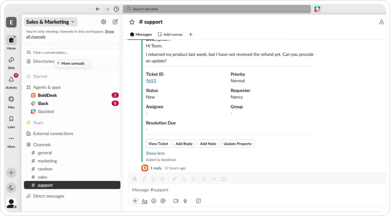Image resolution: width=390 pixels, height=216 pixels.
Task: Open Files in the sidebar
Action: point(11,102)
